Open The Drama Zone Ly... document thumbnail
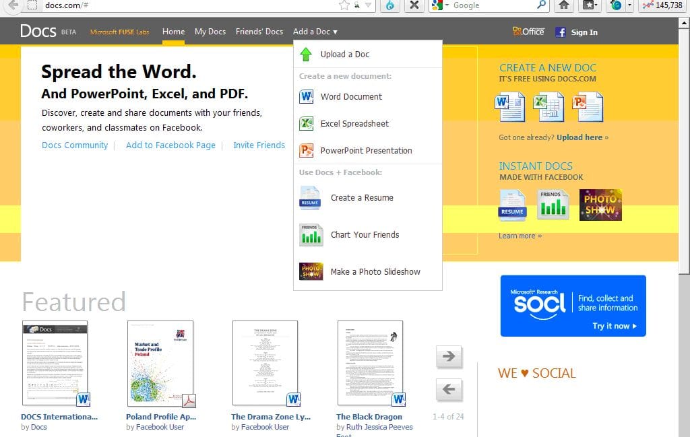Screen dimensions: 690x437 coord(265,363)
